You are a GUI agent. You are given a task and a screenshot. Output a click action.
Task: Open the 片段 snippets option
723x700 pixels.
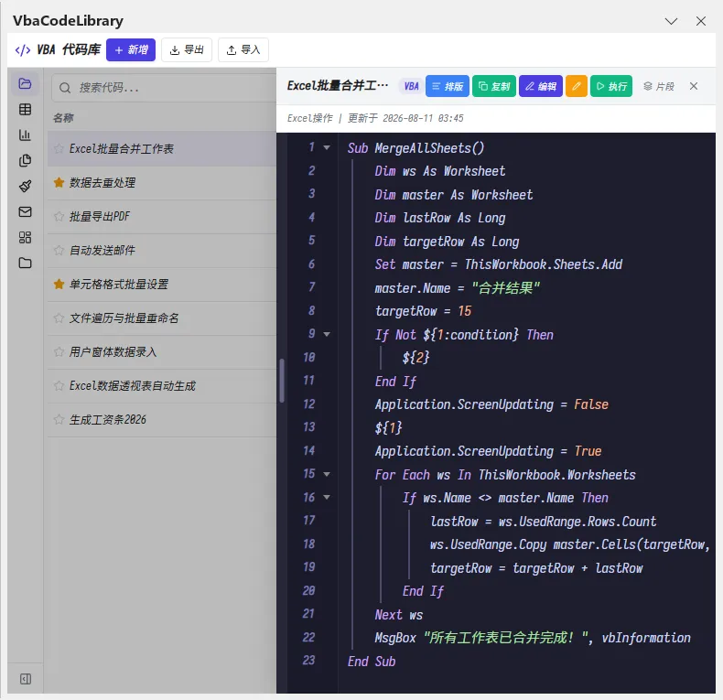coord(658,86)
